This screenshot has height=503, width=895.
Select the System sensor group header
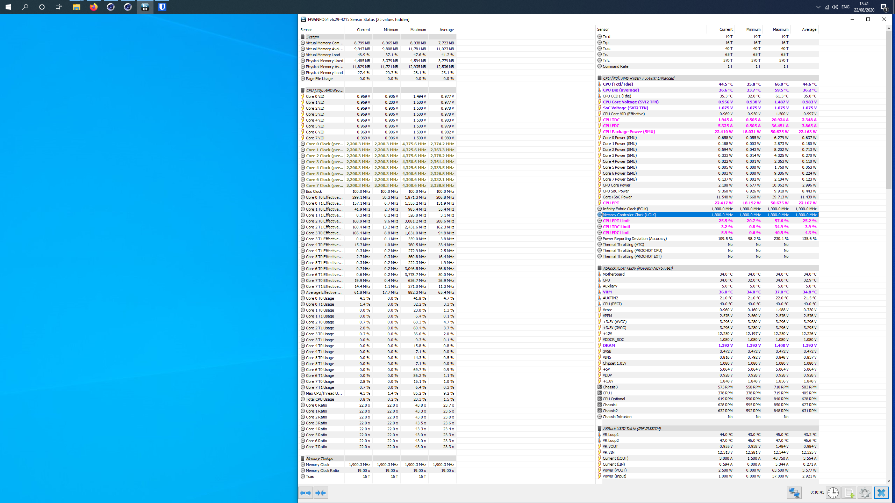pos(312,37)
